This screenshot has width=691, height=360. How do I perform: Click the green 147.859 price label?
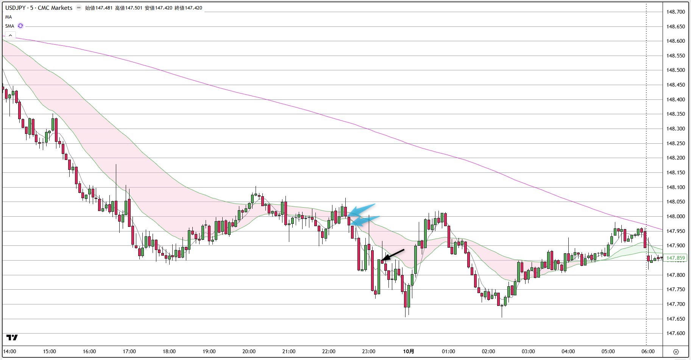coord(675,258)
